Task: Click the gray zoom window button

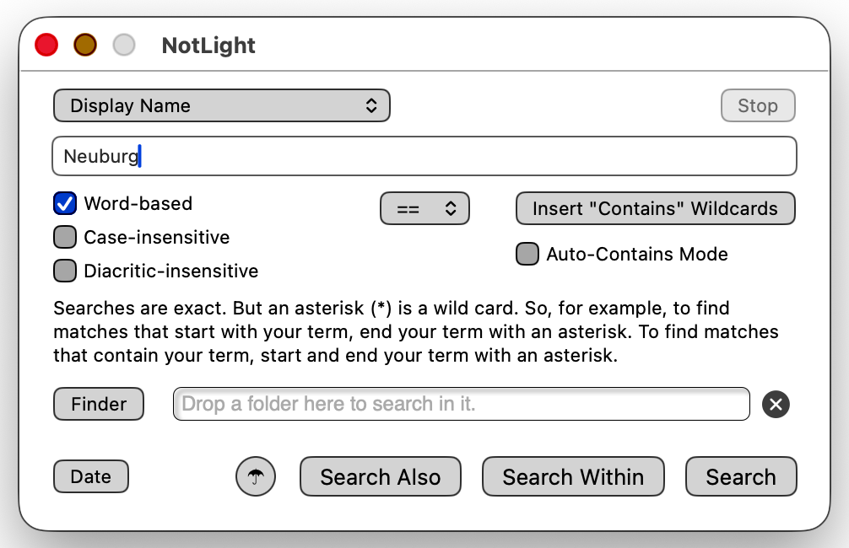Action: [124, 45]
